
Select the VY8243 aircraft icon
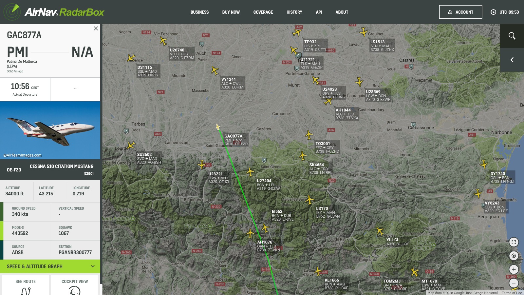coord(478,193)
